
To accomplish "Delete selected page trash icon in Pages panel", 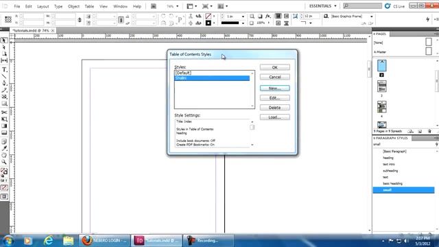I will [x=429, y=131].
